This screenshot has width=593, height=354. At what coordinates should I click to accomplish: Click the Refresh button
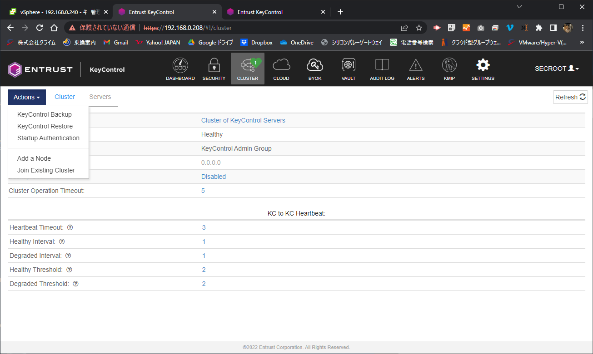click(570, 97)
